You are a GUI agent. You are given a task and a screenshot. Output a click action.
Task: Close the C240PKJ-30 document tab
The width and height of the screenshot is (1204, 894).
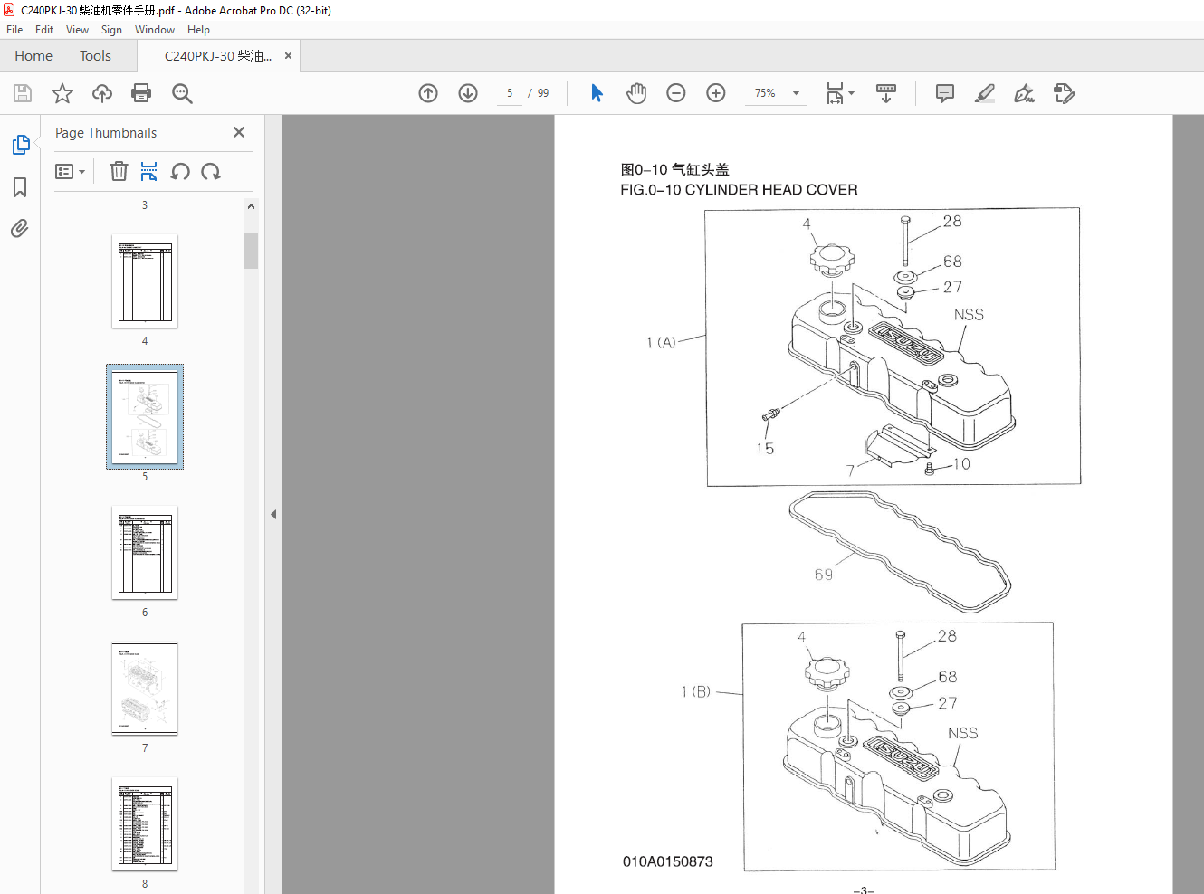288,56
